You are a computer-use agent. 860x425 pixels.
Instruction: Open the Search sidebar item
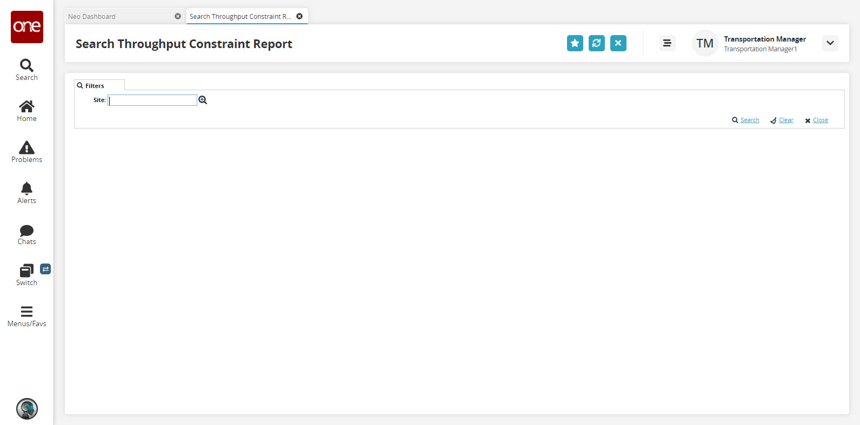click(x=26, y=70)
